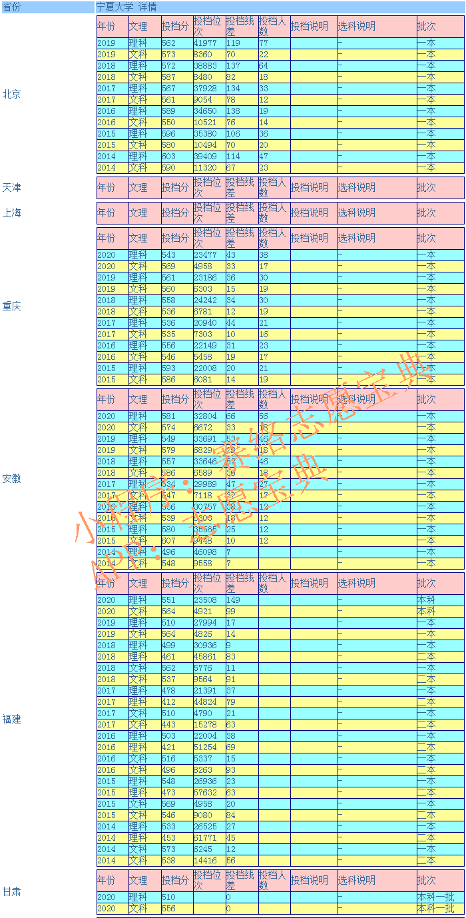Click the 23186 cell for Chongqing 2019
The height and width of the screenshot is (918, 466).
[209, 278]
